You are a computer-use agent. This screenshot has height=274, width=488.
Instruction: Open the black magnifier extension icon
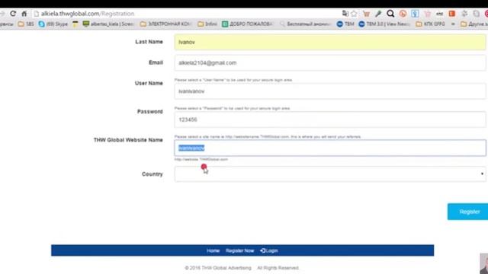(x=390, y=14)
